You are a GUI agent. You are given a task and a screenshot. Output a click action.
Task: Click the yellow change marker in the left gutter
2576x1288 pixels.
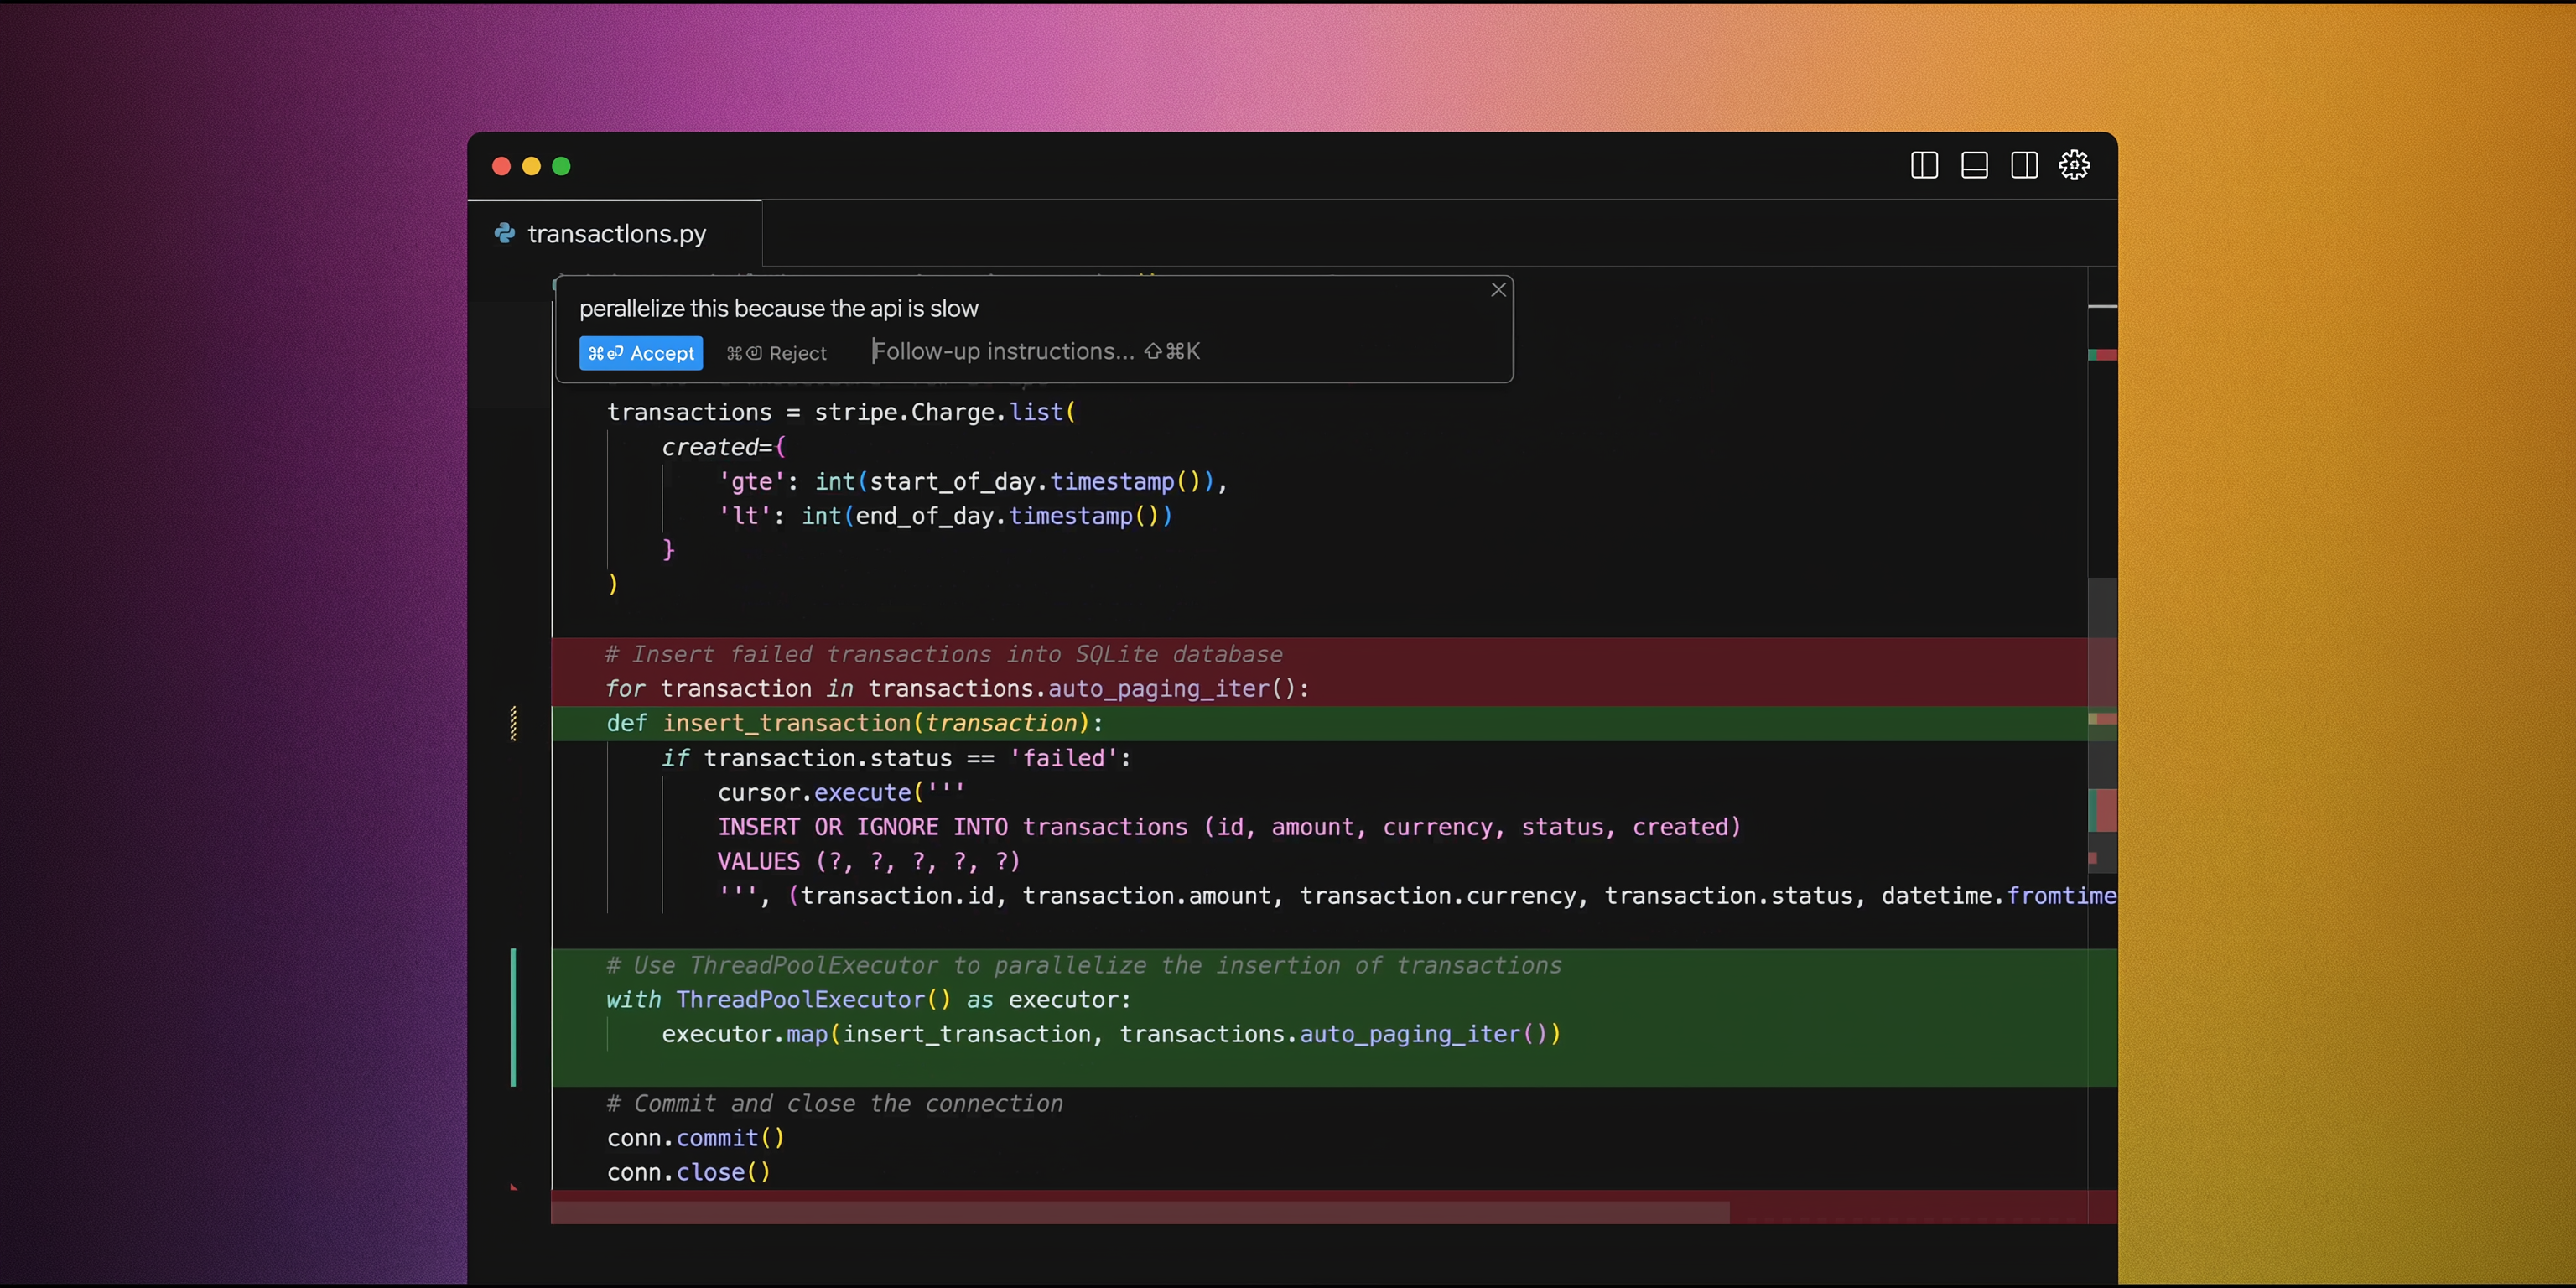pos(513,723)
